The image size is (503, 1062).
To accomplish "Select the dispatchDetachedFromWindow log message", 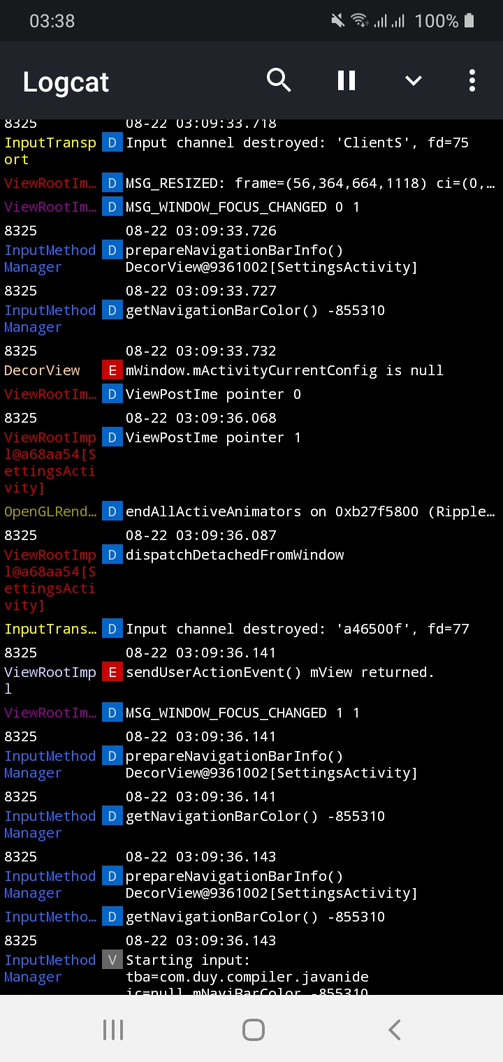I will (233, 555).
